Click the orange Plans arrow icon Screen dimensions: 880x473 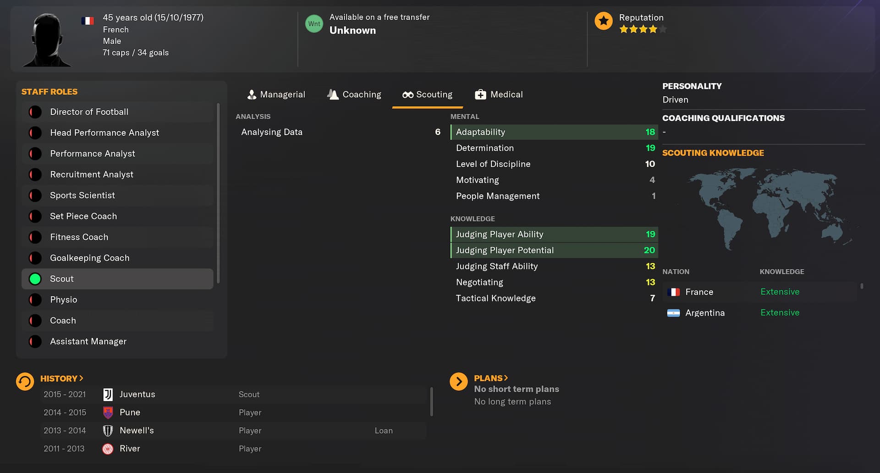[458, 381]
